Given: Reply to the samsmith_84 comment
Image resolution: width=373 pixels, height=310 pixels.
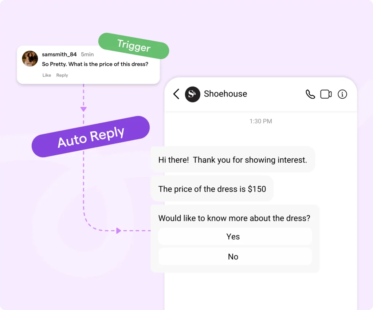Looking at the screenshot, I should (x=62, y=75).
